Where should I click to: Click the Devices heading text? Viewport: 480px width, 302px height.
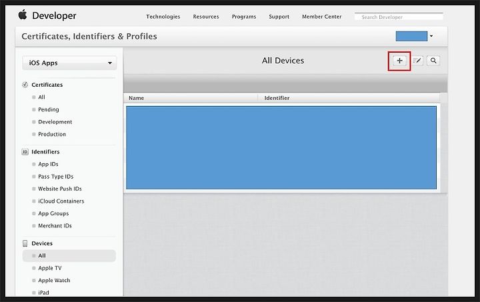pos(42,243)
